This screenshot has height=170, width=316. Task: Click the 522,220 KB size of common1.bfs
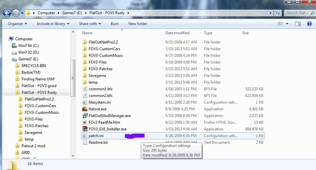pyautogui.click(x=254, y=89)
